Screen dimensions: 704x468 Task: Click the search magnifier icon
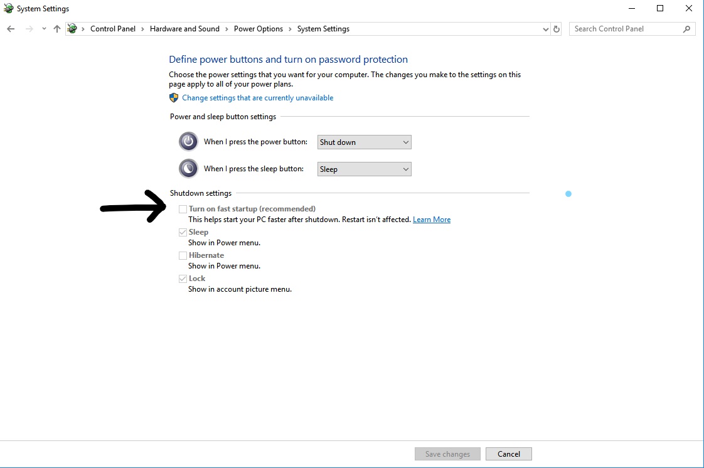[686, 29]
